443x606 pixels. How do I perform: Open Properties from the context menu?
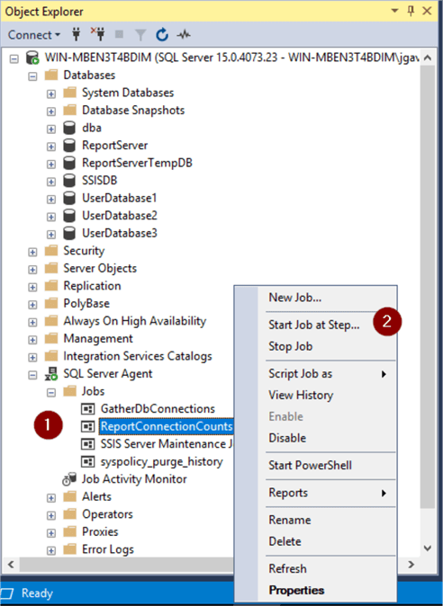coord(315,590)
